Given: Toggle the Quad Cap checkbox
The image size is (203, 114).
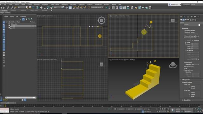Looking at the screenshot, I should (x=185, y=72).
